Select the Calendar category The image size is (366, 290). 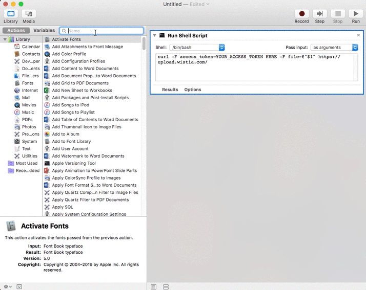27,47
